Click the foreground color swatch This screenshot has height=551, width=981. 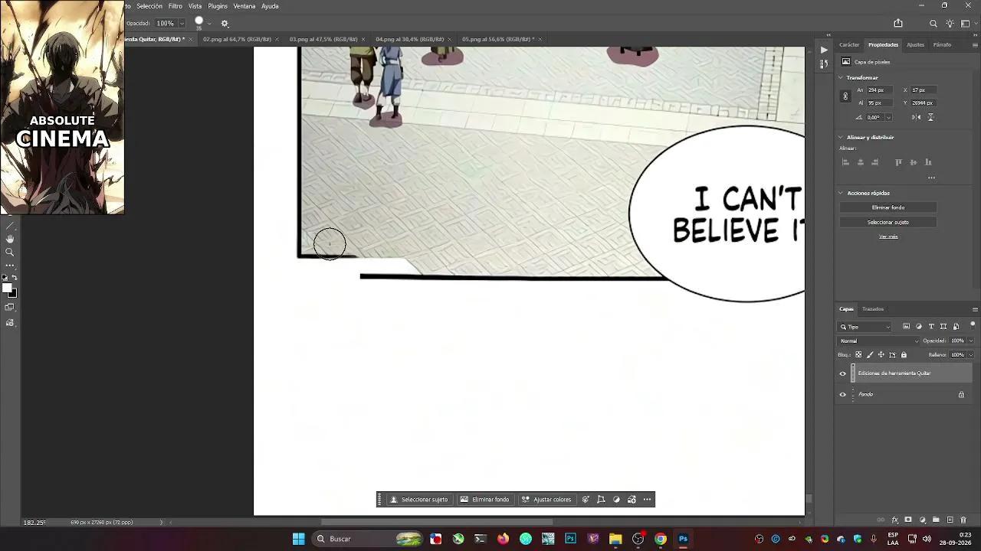tap(7, 289)
